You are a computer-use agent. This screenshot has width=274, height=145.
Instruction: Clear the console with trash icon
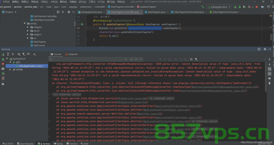[x=269, y=83]
